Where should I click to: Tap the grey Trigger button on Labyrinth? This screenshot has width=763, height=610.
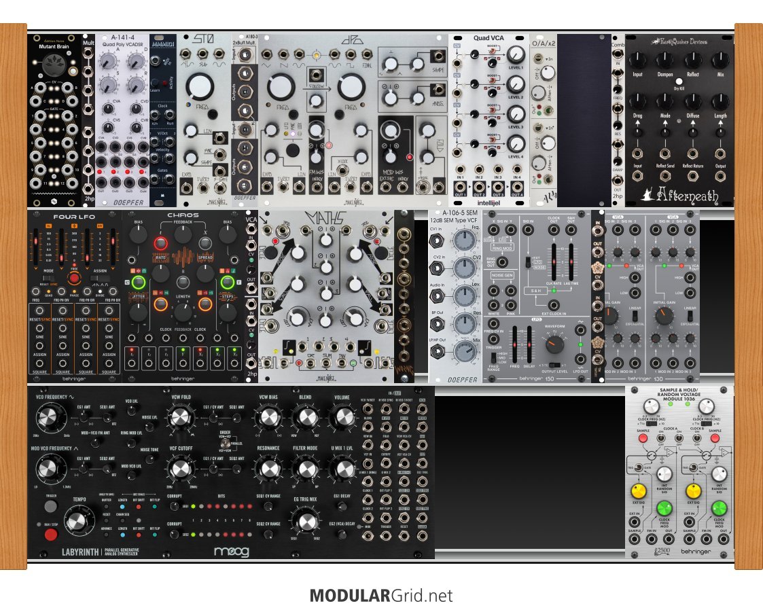point(50,506)
